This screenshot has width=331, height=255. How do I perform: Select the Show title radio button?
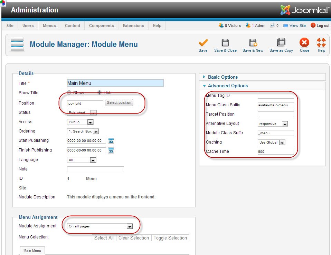[x=69, y=93]
